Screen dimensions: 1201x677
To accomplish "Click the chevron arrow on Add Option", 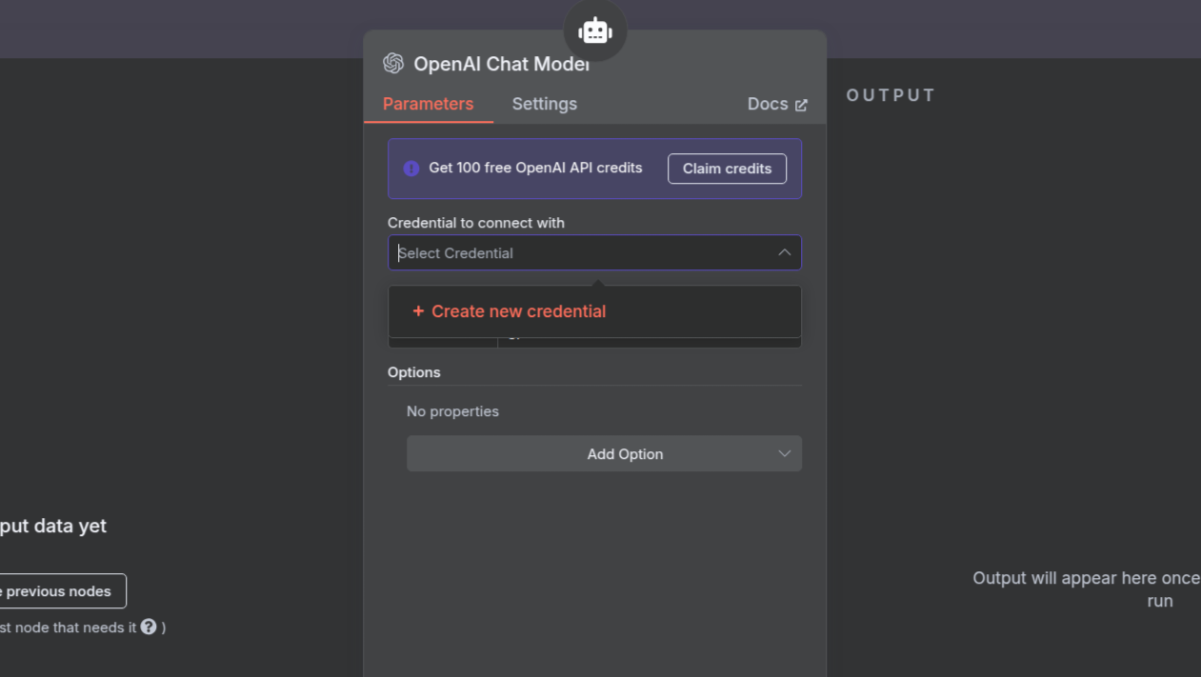I will coord(784,454).
